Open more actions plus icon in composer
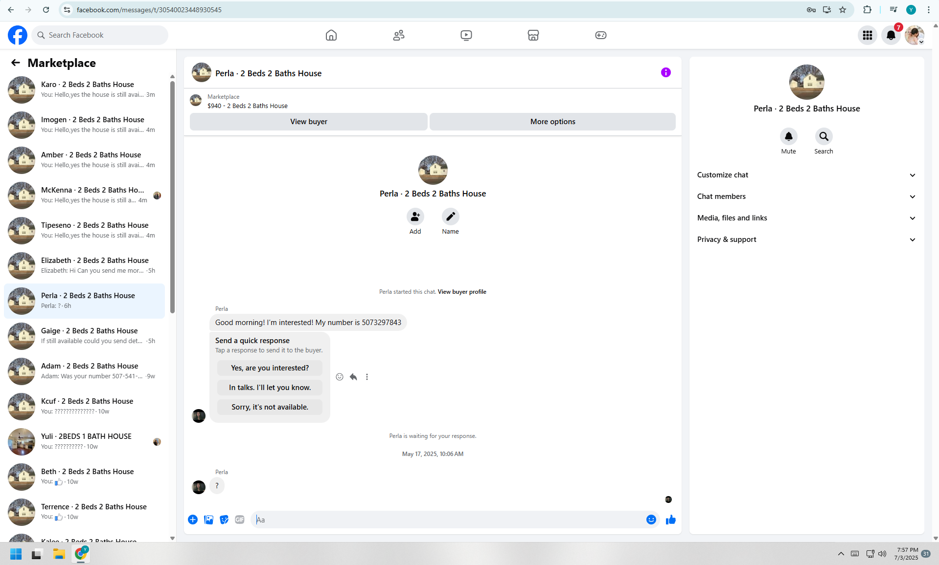 click(193, 520)
